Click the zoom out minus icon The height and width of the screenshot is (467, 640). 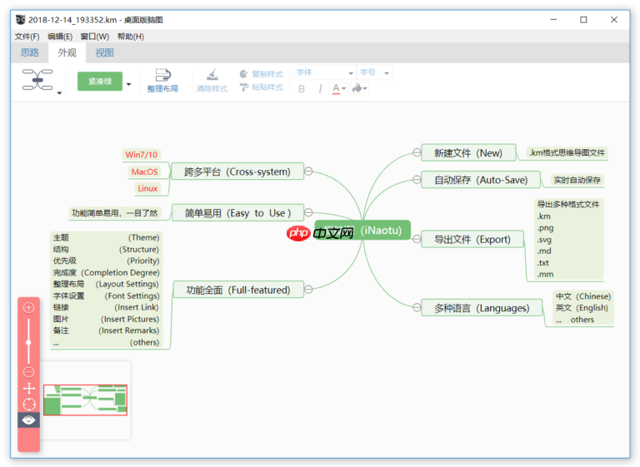pyautogui.click(x=29, y=371)
